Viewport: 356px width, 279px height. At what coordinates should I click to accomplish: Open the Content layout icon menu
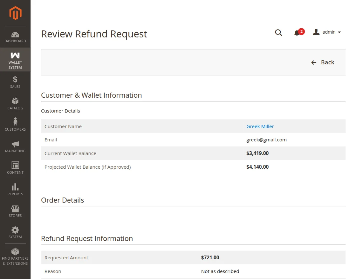click(x=15, y=165)
